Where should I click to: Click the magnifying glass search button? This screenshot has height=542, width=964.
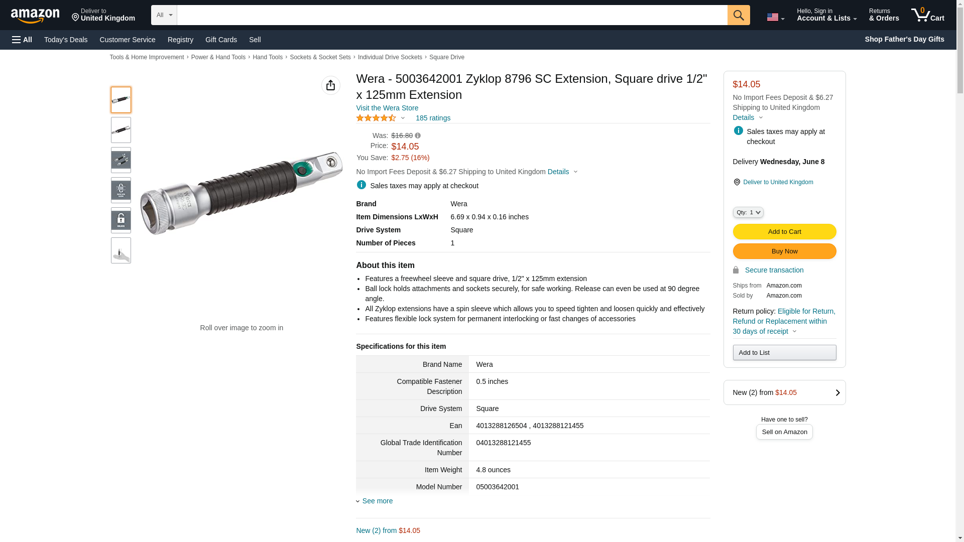(x=738, y=15)
